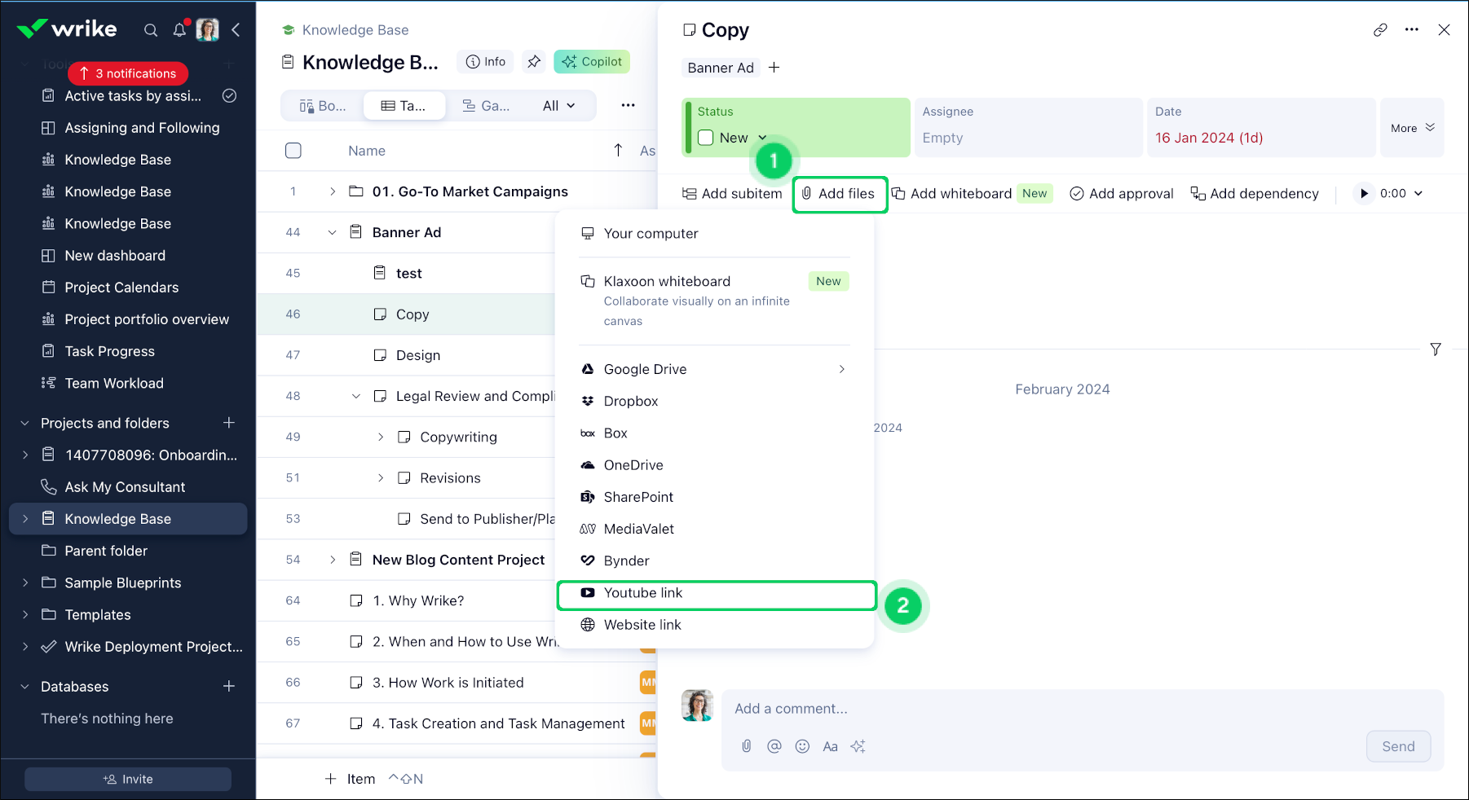The image size is (1469, 800).
Task: Expand the Google Drive submenu
Action: [841, 369]
